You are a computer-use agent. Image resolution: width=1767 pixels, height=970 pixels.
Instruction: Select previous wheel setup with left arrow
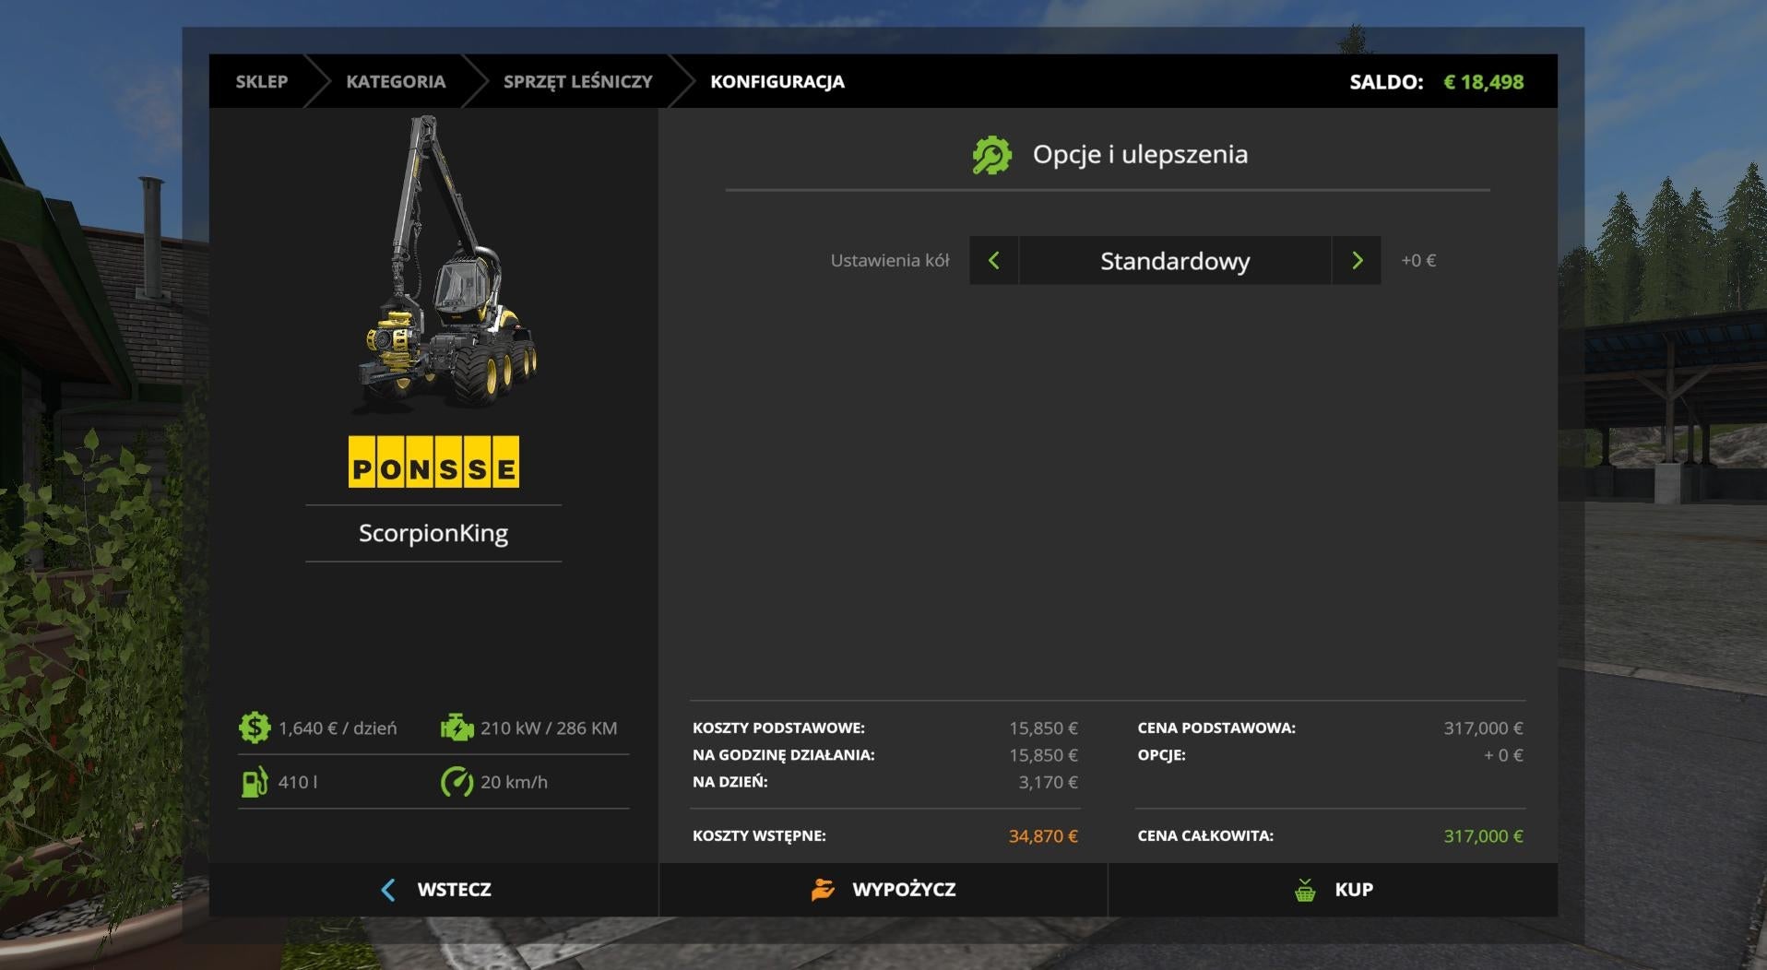click(993, 260)
